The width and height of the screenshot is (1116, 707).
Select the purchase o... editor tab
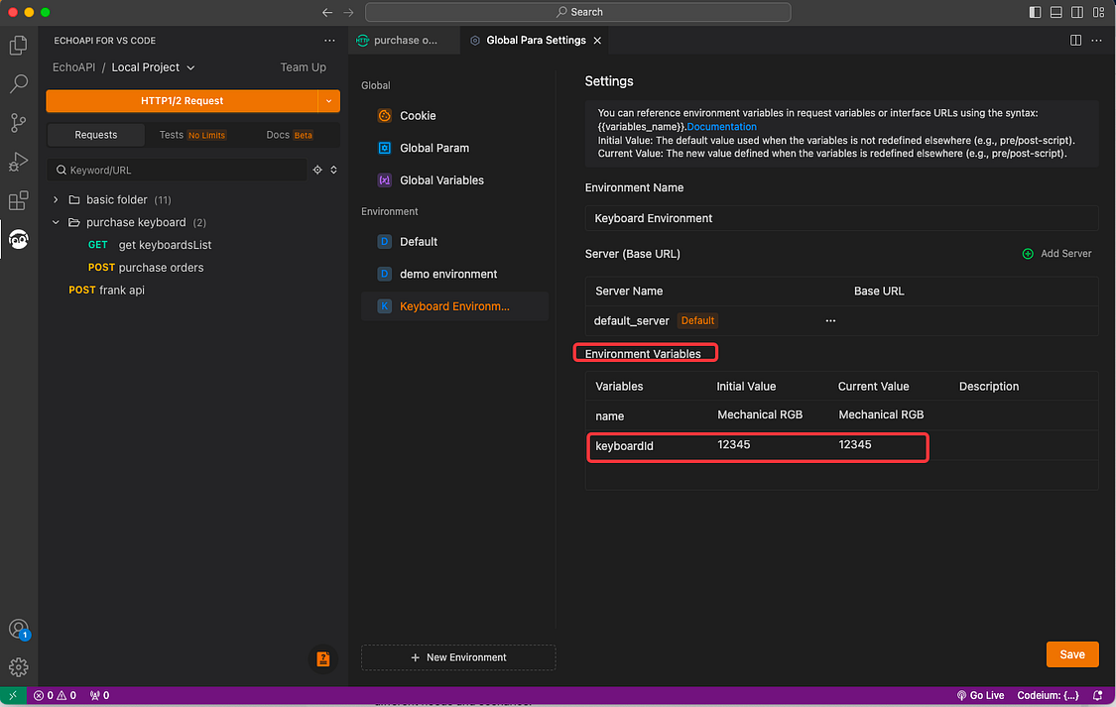coord(403,41)
